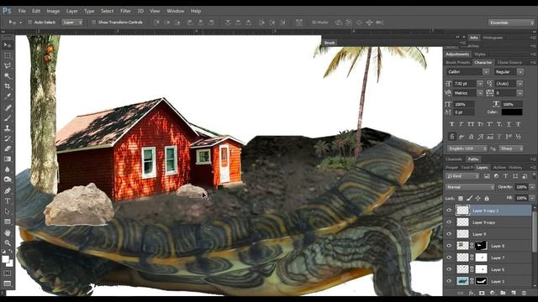Filter for pixel layers icon
Screen dimensions: 538x302
[x=487, y=176]
